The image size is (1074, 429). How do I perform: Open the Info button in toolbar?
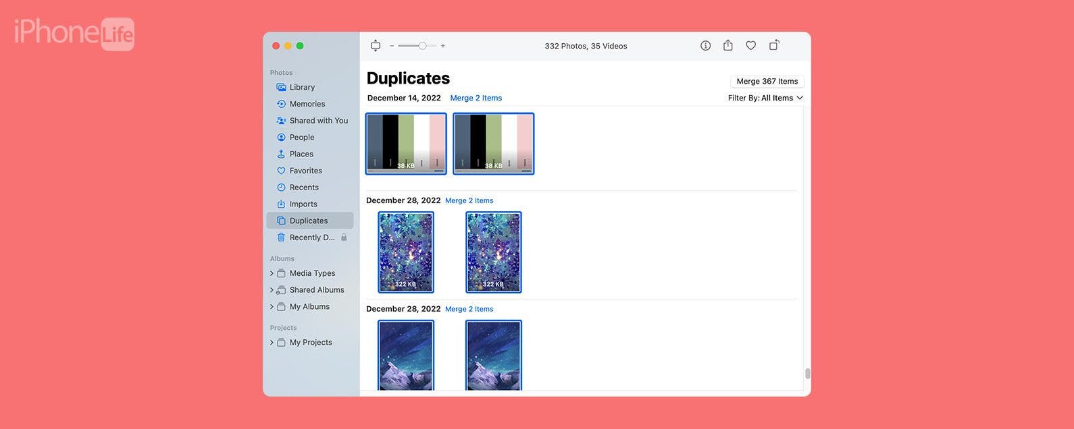705,46
